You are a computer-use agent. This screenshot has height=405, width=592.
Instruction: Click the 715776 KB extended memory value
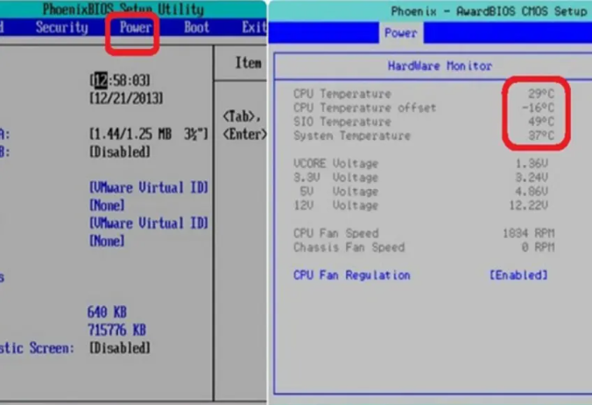116,330
